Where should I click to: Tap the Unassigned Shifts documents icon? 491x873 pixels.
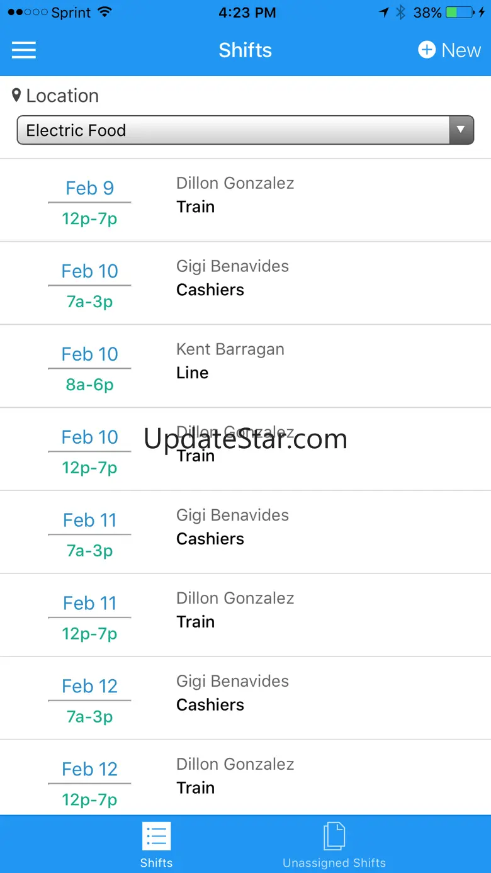point(334,836)
